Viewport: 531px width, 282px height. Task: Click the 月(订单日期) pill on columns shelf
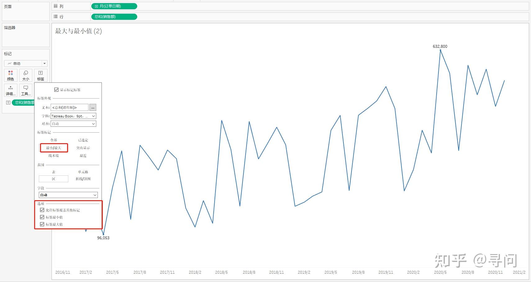click(x=114, y=6)
